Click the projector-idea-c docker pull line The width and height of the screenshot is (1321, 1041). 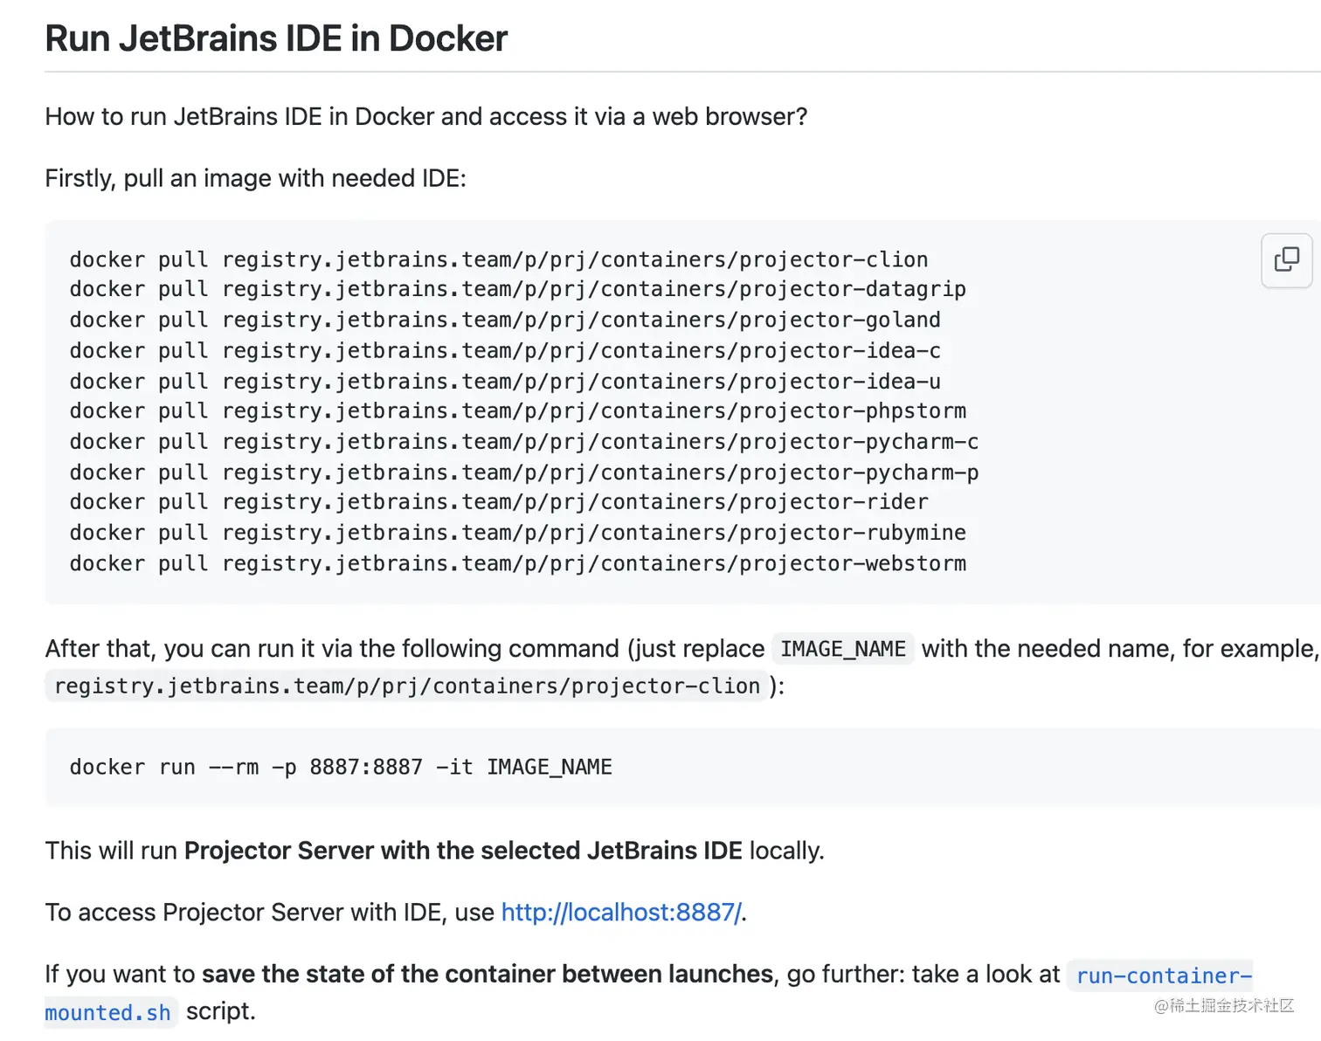[x=505, y=350]
